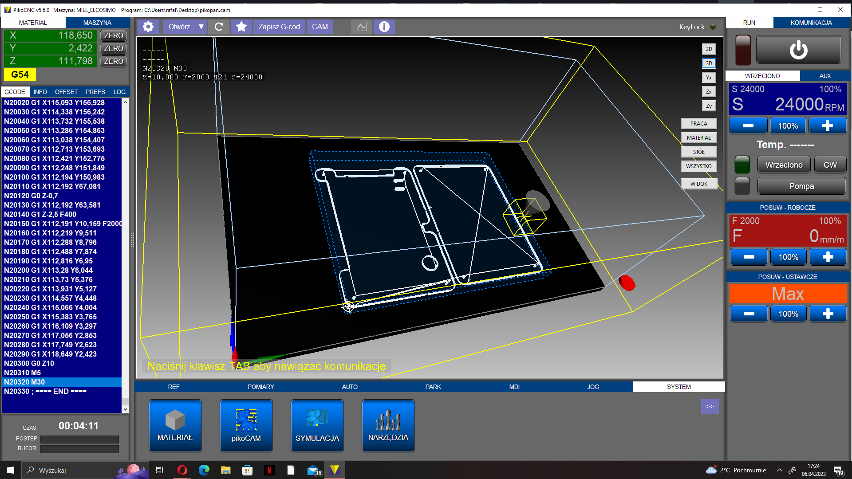Click the reload program icon

coord(219,27)
